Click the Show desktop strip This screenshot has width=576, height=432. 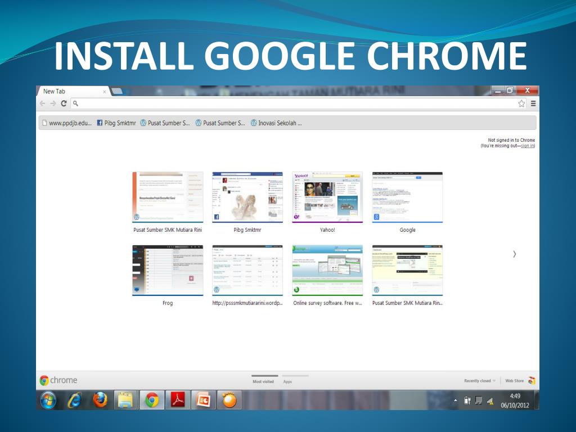pyautogui.click(x=537, y=400)
